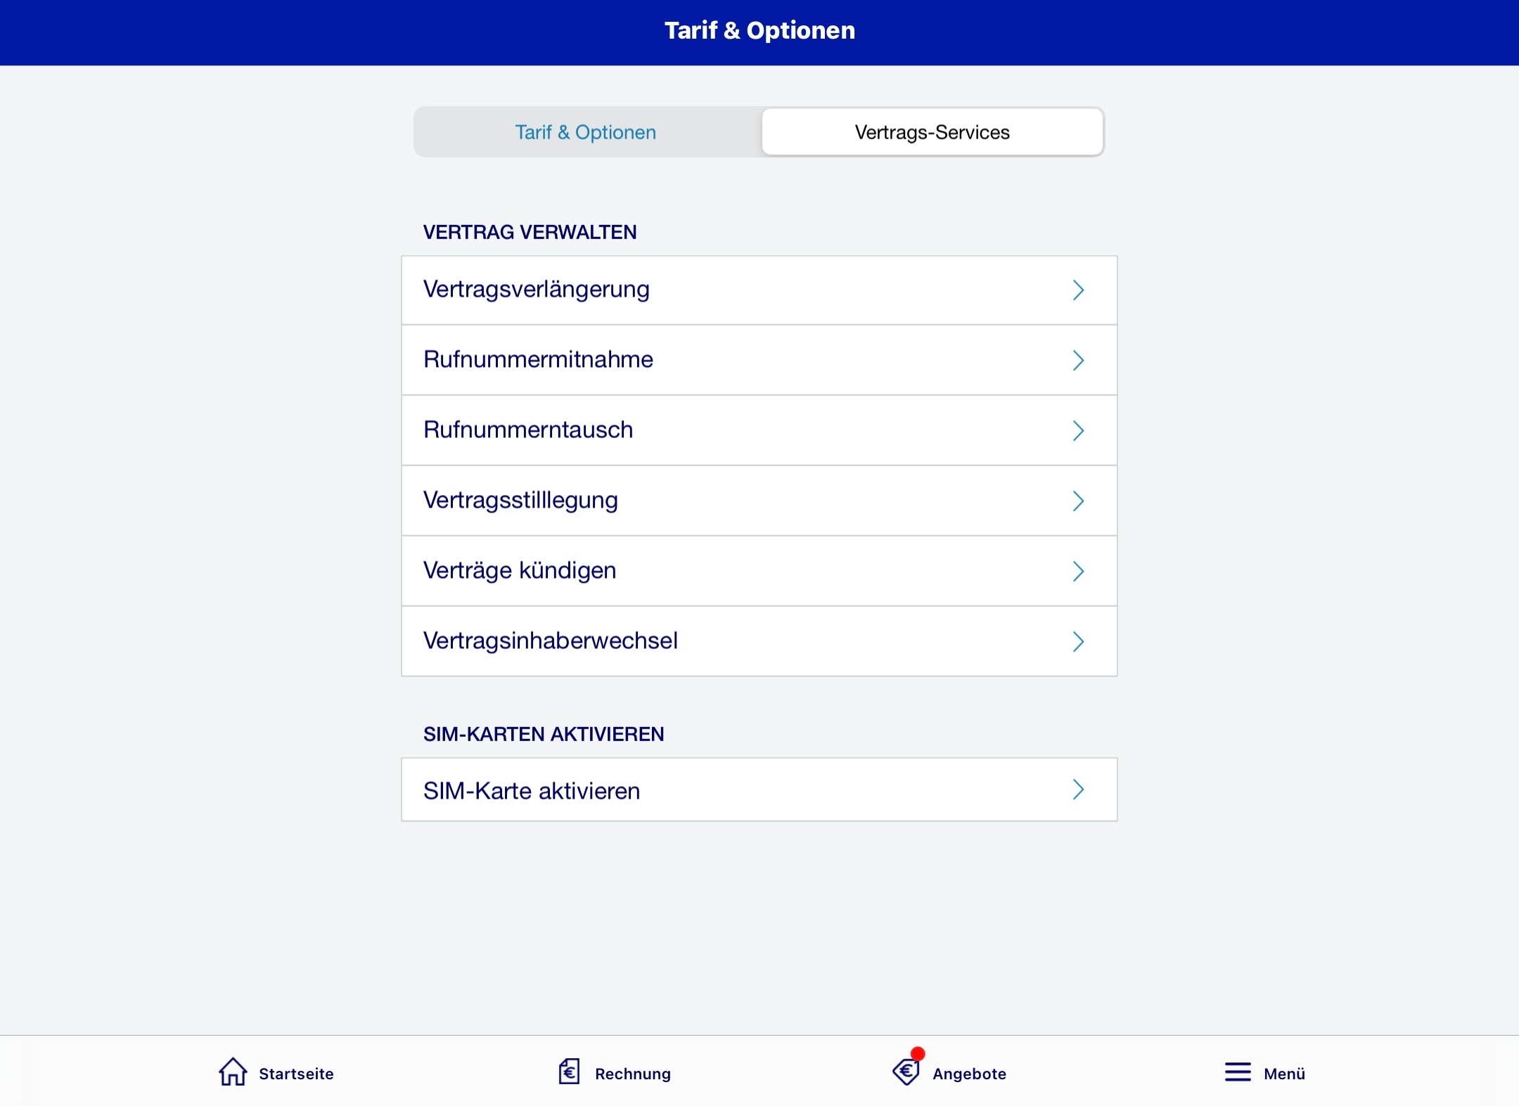Open Vertragsstilllegung using its arrow

coord(1078,501)
